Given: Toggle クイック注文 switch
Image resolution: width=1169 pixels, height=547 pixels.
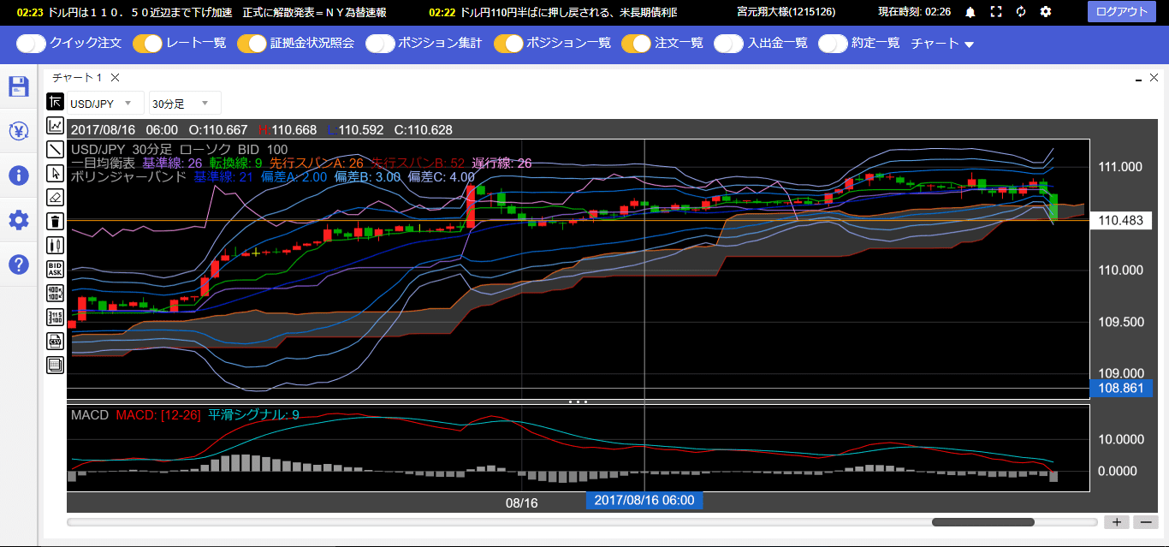Looking at the screenshot, I should (x=31, y=43).
